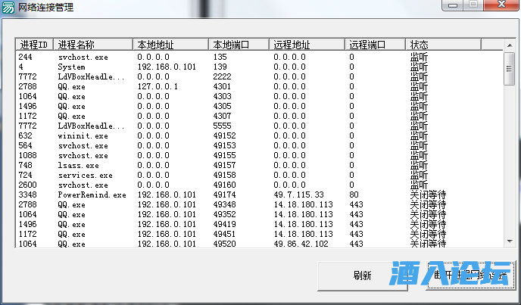Click process ID 724
Viewport: 521px width, 305px height.
[x=25, y=175]
